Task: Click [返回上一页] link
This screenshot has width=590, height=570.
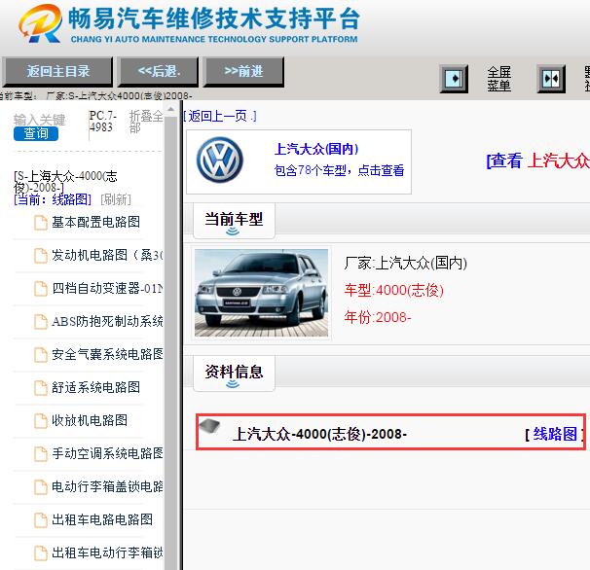Action: click(x=219, y=116)
